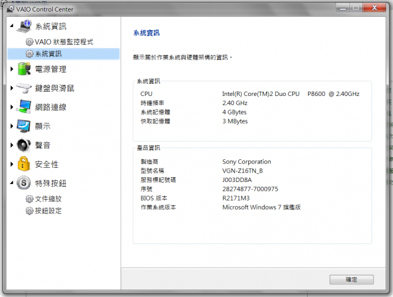Open the 按鈕設定 settings item

point(48,211)
